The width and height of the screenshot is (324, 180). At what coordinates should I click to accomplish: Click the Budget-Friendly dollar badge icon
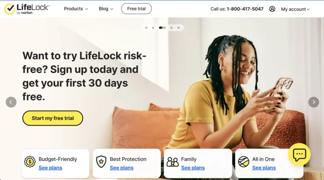pos(30,162)
